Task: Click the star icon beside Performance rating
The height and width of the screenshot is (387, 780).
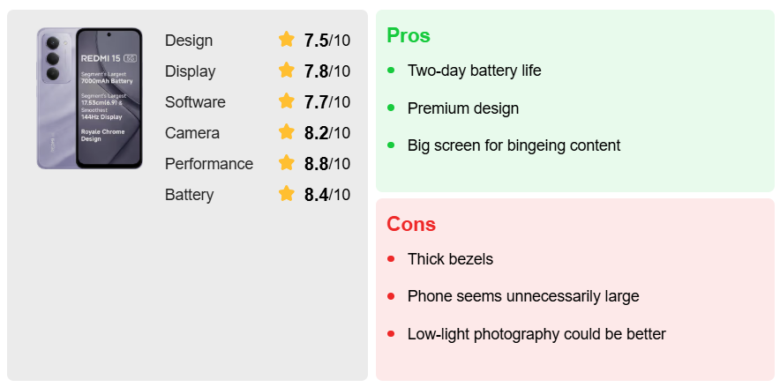Action: (x=287, y=163)
